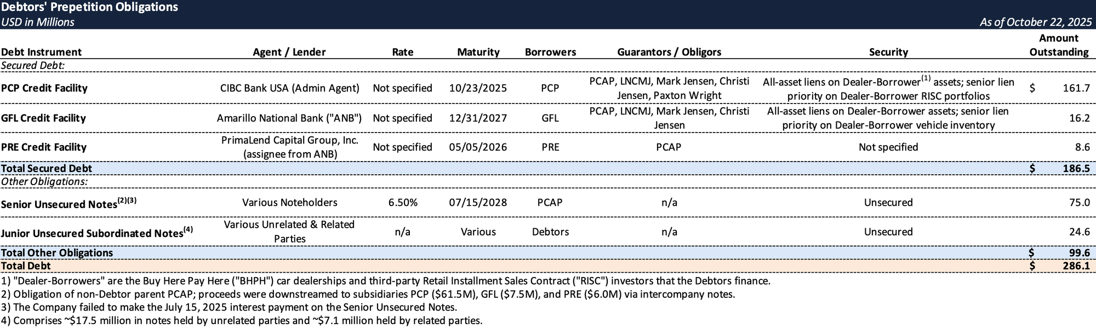This screenshot has width=1096, height=328.
Task: Click the Agent / Lender column header
Action: (289, 52)
